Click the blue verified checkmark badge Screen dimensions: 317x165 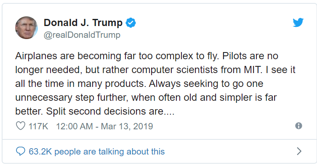tap(131, 23)
